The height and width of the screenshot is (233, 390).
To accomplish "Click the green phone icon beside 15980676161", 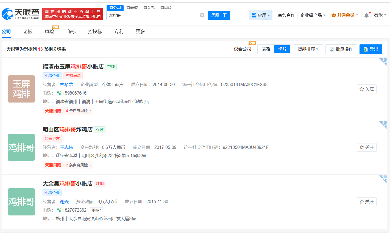I will point(59,93).
